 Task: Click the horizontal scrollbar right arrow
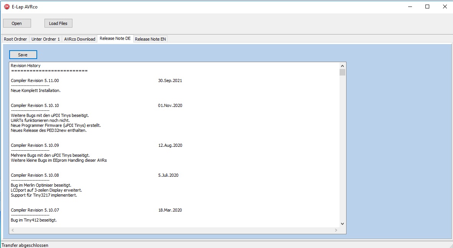point(336,230)
